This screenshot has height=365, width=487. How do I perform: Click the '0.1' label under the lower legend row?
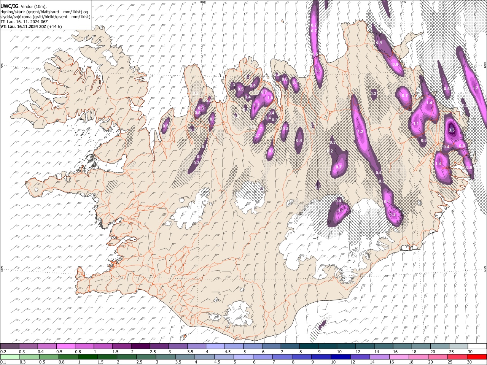pyautogui.click(x=3, y=362)
